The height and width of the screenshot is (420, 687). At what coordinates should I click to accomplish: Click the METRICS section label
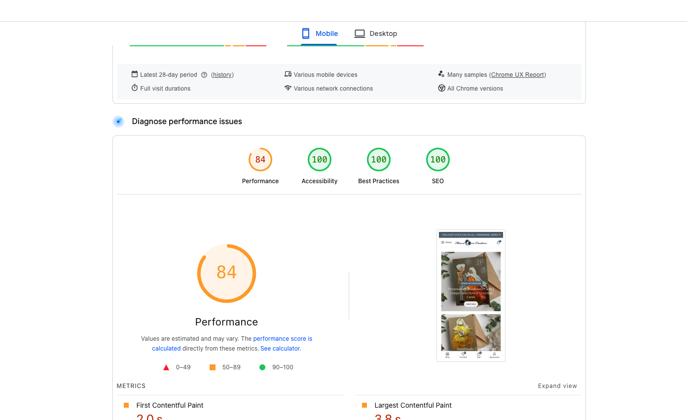131,386
